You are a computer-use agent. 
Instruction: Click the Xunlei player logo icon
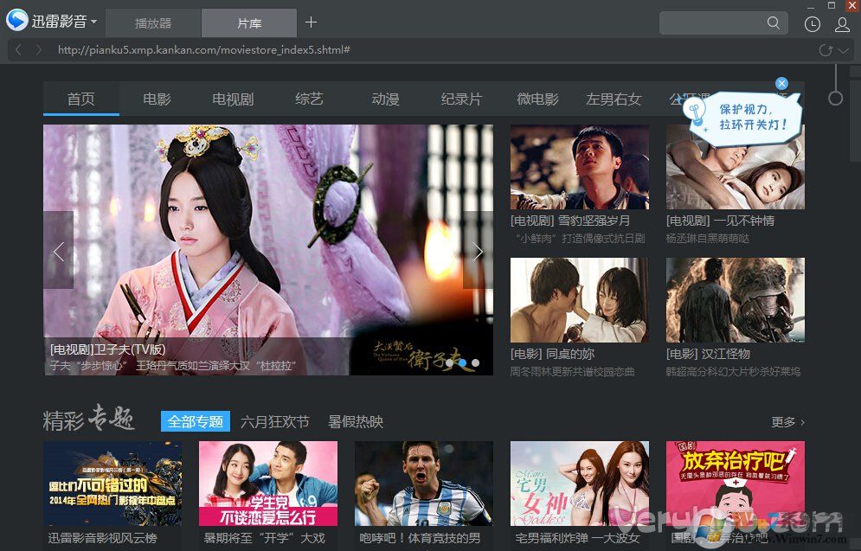tap(17, 20)
